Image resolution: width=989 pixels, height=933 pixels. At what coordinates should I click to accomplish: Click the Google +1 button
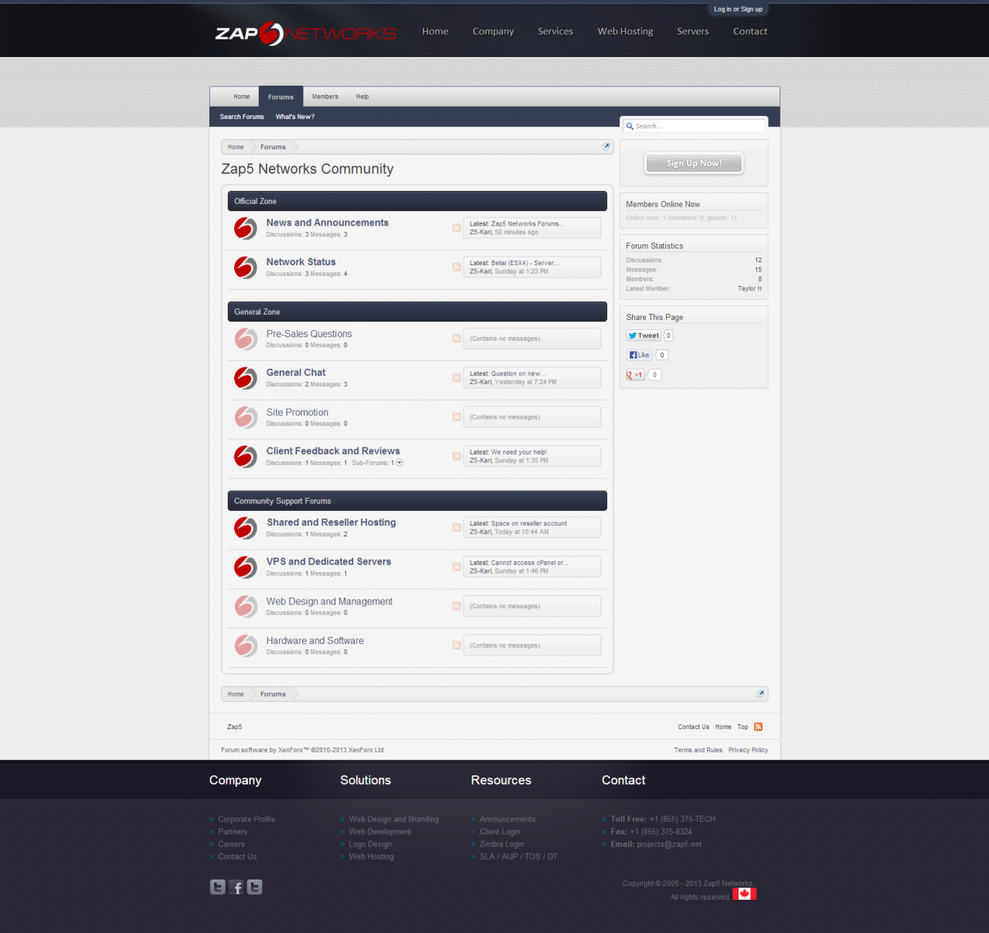pos(635,375)
